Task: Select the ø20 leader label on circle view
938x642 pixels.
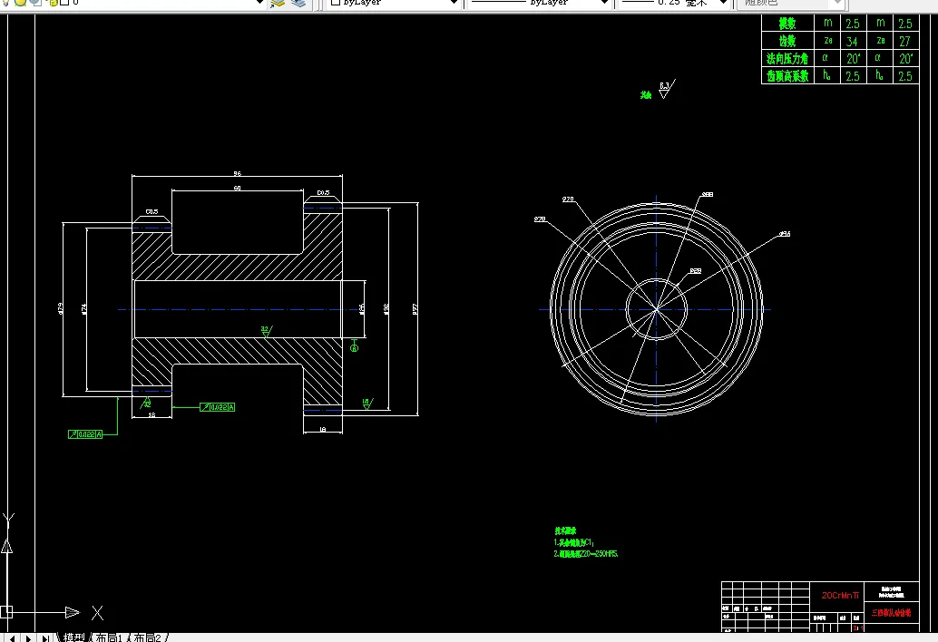Action: [568, 199]
